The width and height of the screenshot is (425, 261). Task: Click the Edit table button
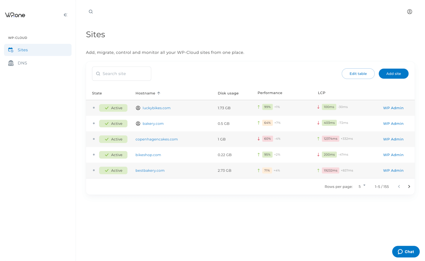tap(358, 74)
